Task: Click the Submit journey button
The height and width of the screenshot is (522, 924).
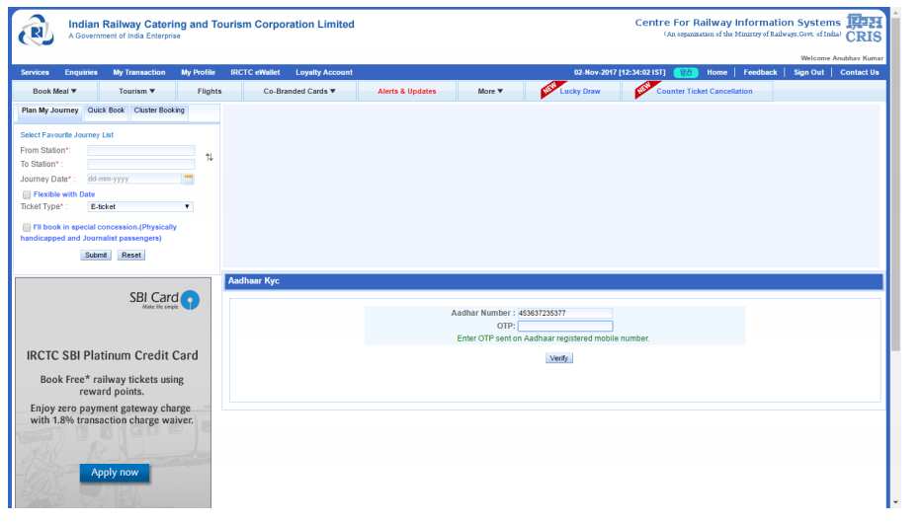Action: click(96, 256)
